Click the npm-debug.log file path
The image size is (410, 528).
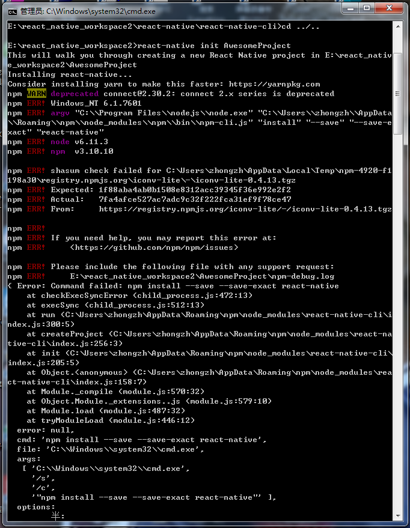coord(202,276)
